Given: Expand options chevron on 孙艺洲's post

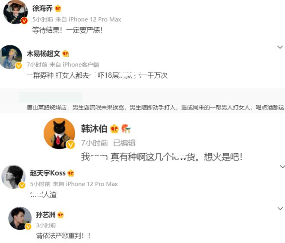Looking at the screenshot, I should click(x=280, y=208).
